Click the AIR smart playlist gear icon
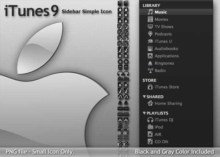Viewport: 220px width, 157px height. 150,134
